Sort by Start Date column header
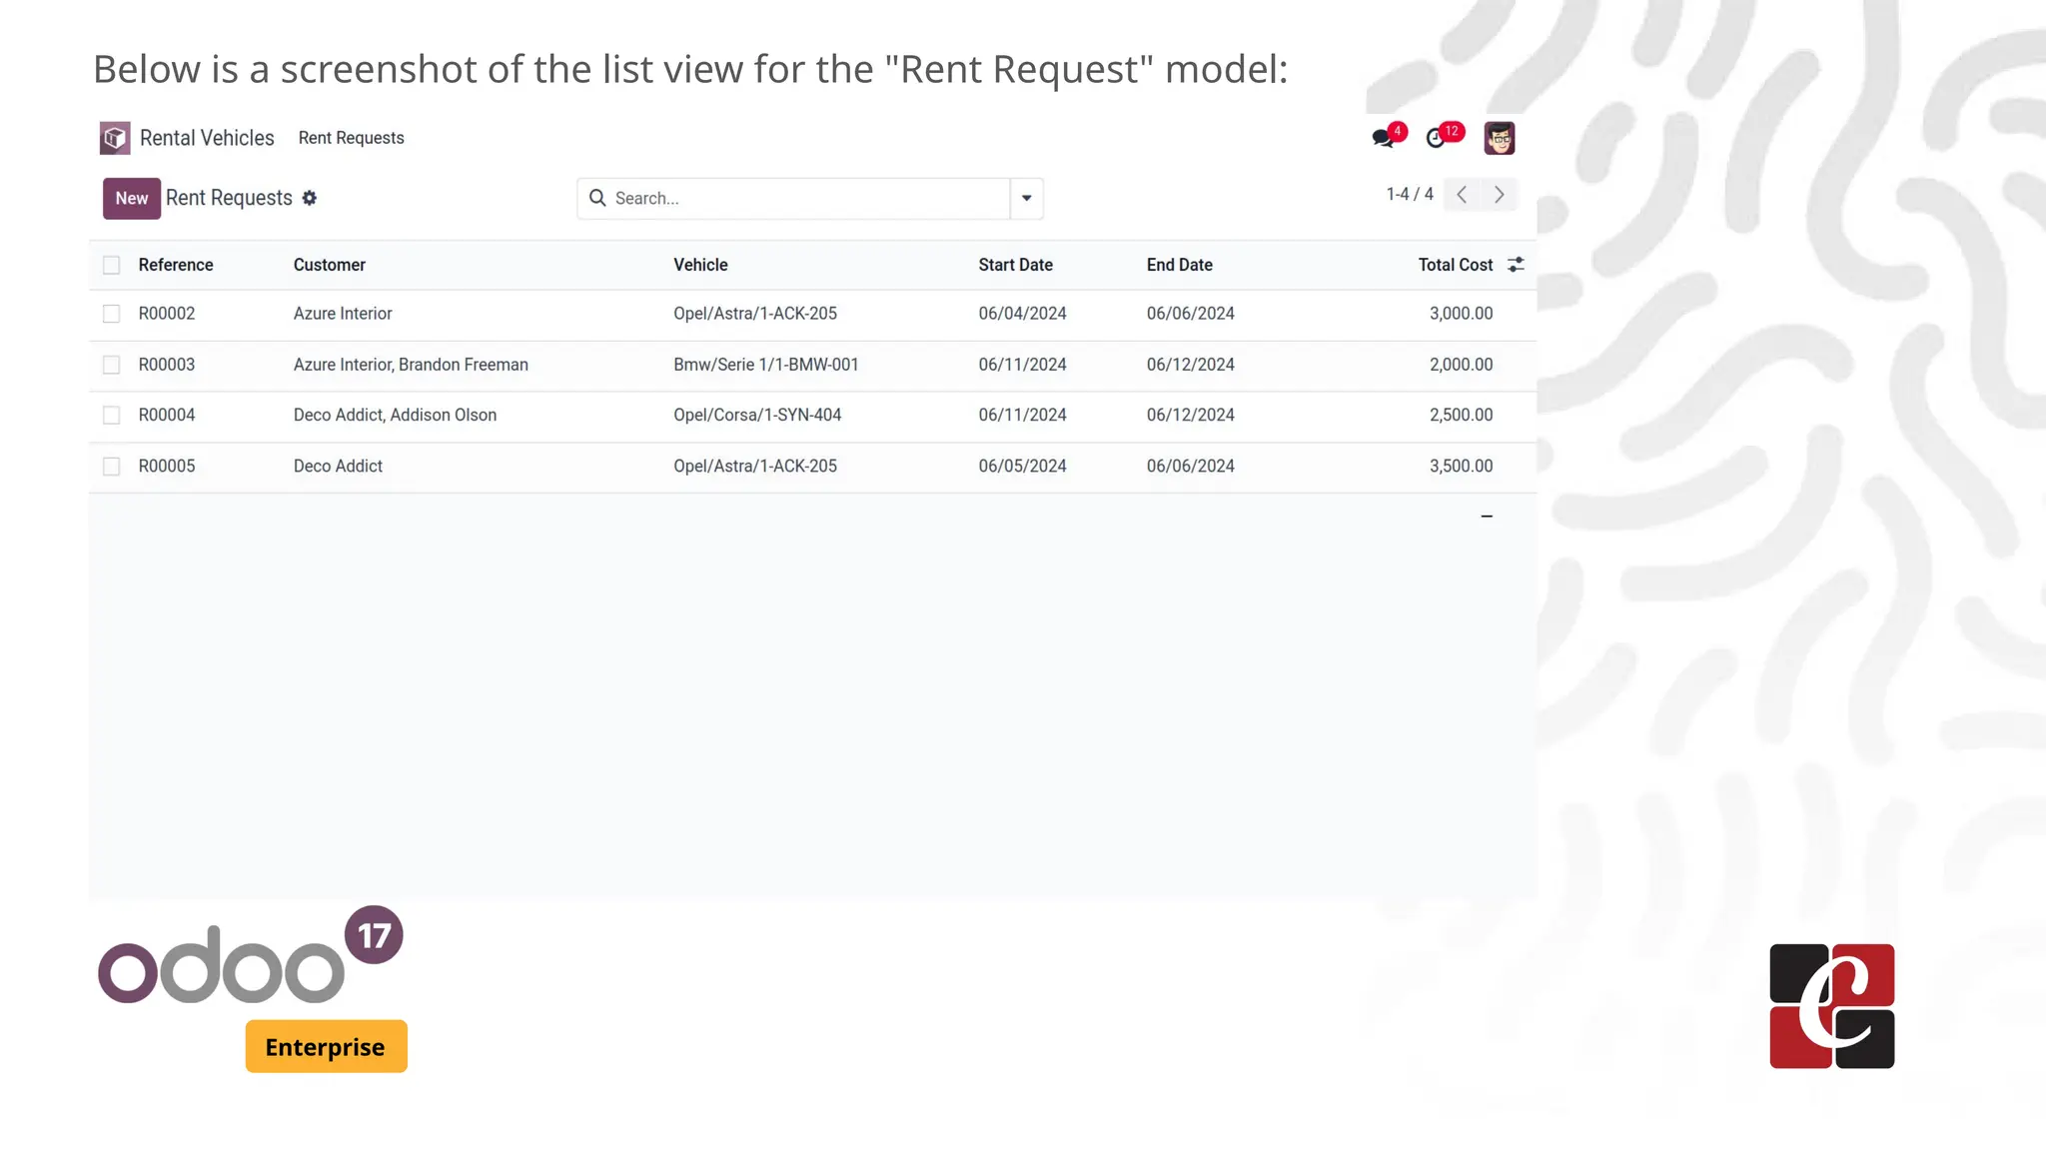Viewport: 2046px width, 1151px height. [x=1015, y=265]
